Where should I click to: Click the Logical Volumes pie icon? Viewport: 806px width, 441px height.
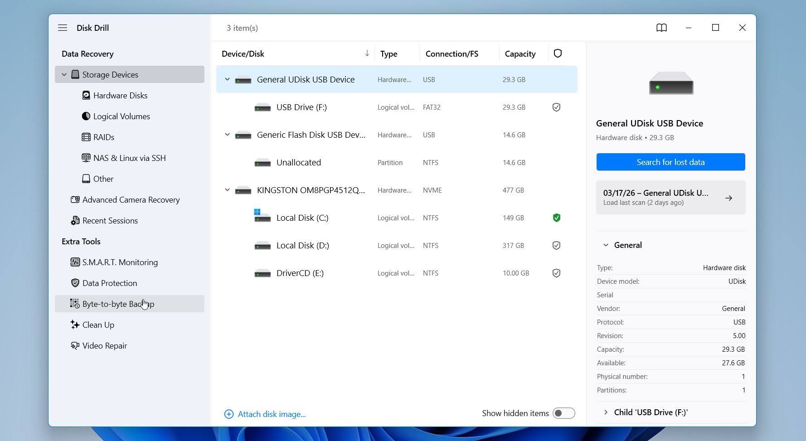86,116
